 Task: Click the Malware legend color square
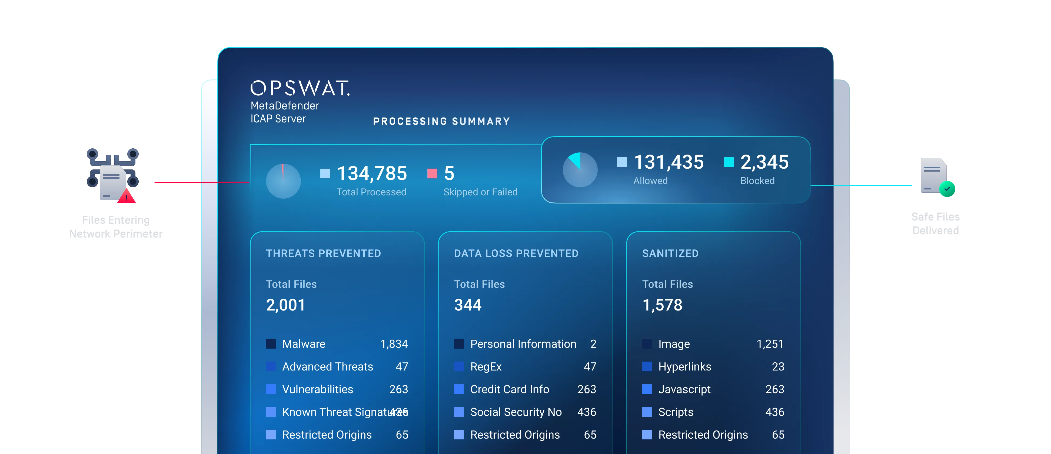pyautogui.click(x=271, y=344)
